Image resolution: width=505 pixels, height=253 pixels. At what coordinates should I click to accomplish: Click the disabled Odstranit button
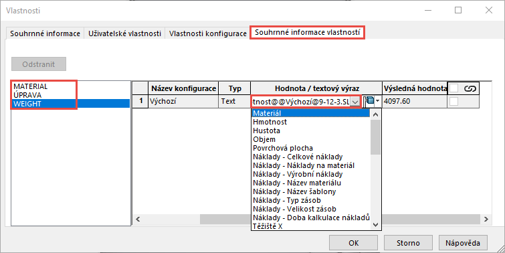[39, 64]
